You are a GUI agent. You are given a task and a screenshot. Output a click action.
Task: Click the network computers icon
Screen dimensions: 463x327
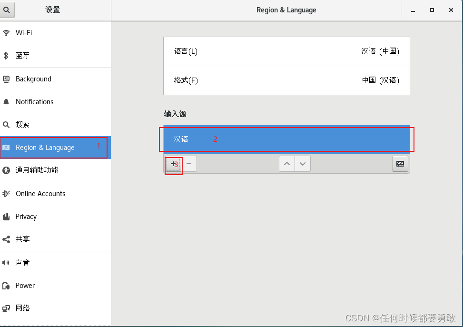tap(6, 308)
